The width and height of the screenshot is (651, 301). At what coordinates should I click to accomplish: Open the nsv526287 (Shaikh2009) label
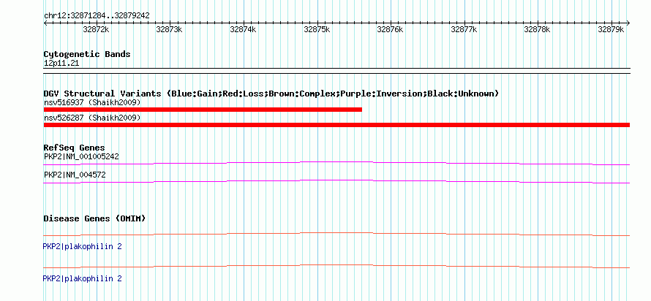pos(92,118)
